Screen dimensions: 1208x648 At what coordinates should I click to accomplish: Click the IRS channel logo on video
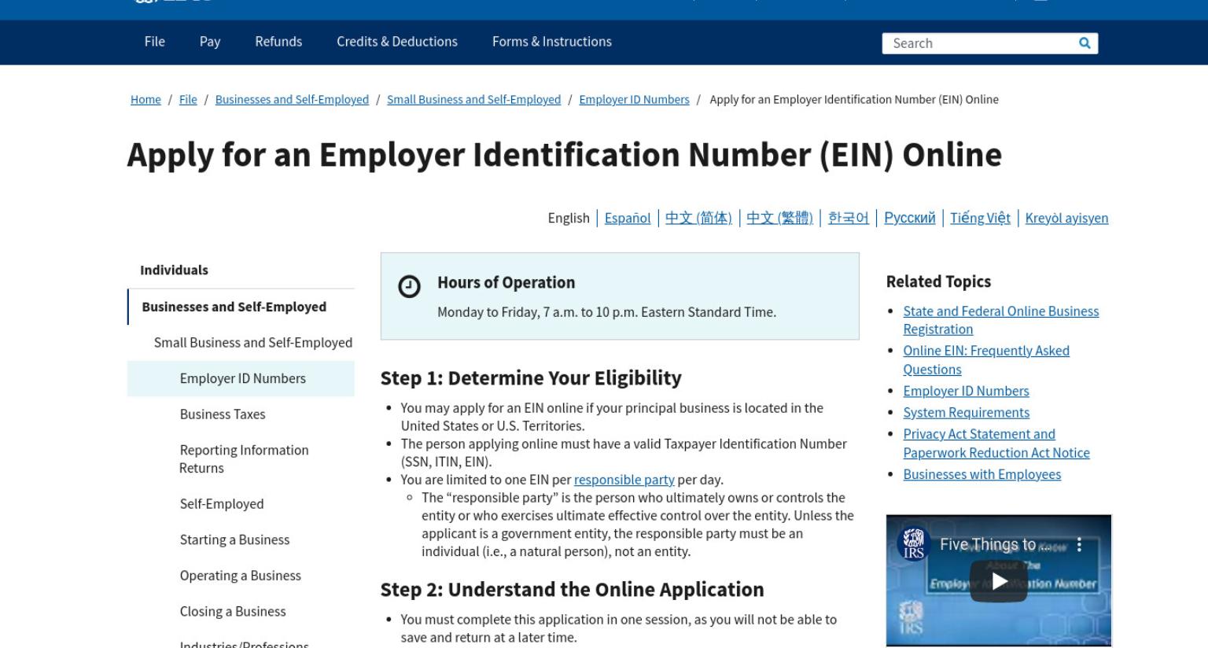pos(913,543)
